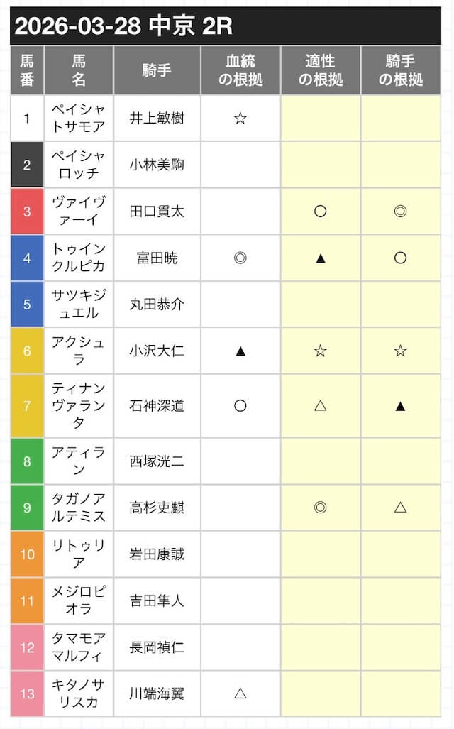Click horse name サツキジュエル
The width and height of the screenshot is (454, 729).
pos(79,304)
